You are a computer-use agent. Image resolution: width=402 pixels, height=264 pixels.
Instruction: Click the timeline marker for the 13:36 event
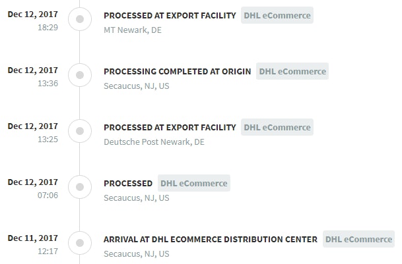click(80, 76)
